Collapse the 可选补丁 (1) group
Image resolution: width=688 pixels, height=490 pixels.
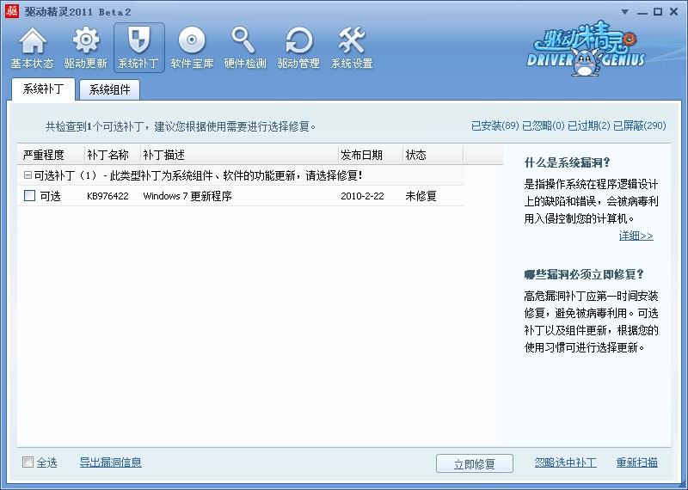coord(28,175)
